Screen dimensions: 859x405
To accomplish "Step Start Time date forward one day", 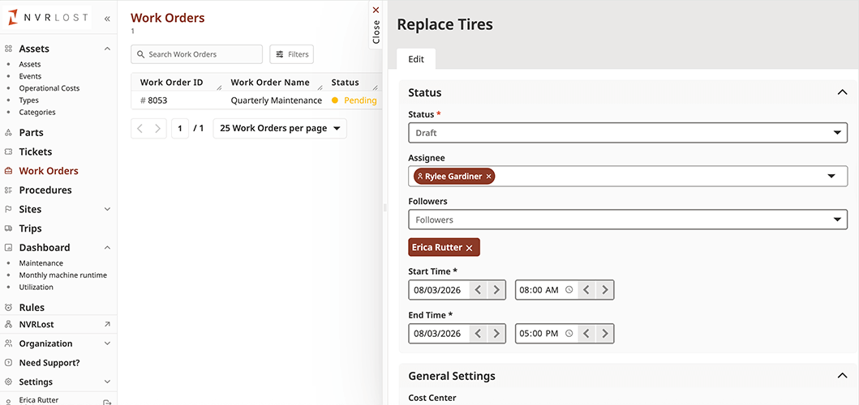I will tap(496, 290).
